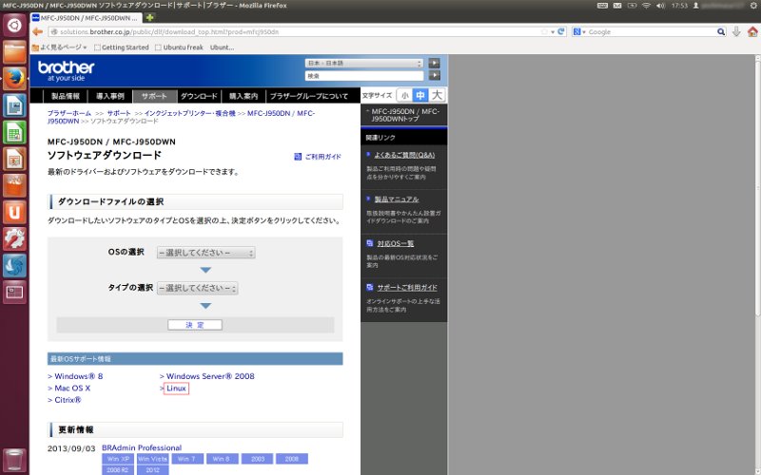This screenshot has width=761, height=475.
Task: Open keyboard indicator in top panel
Action: (x=602, y=6)
